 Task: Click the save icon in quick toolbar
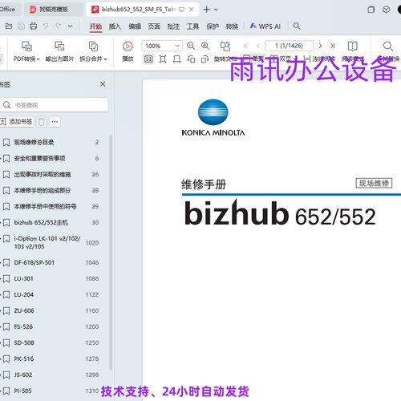(x=21, y=26)
